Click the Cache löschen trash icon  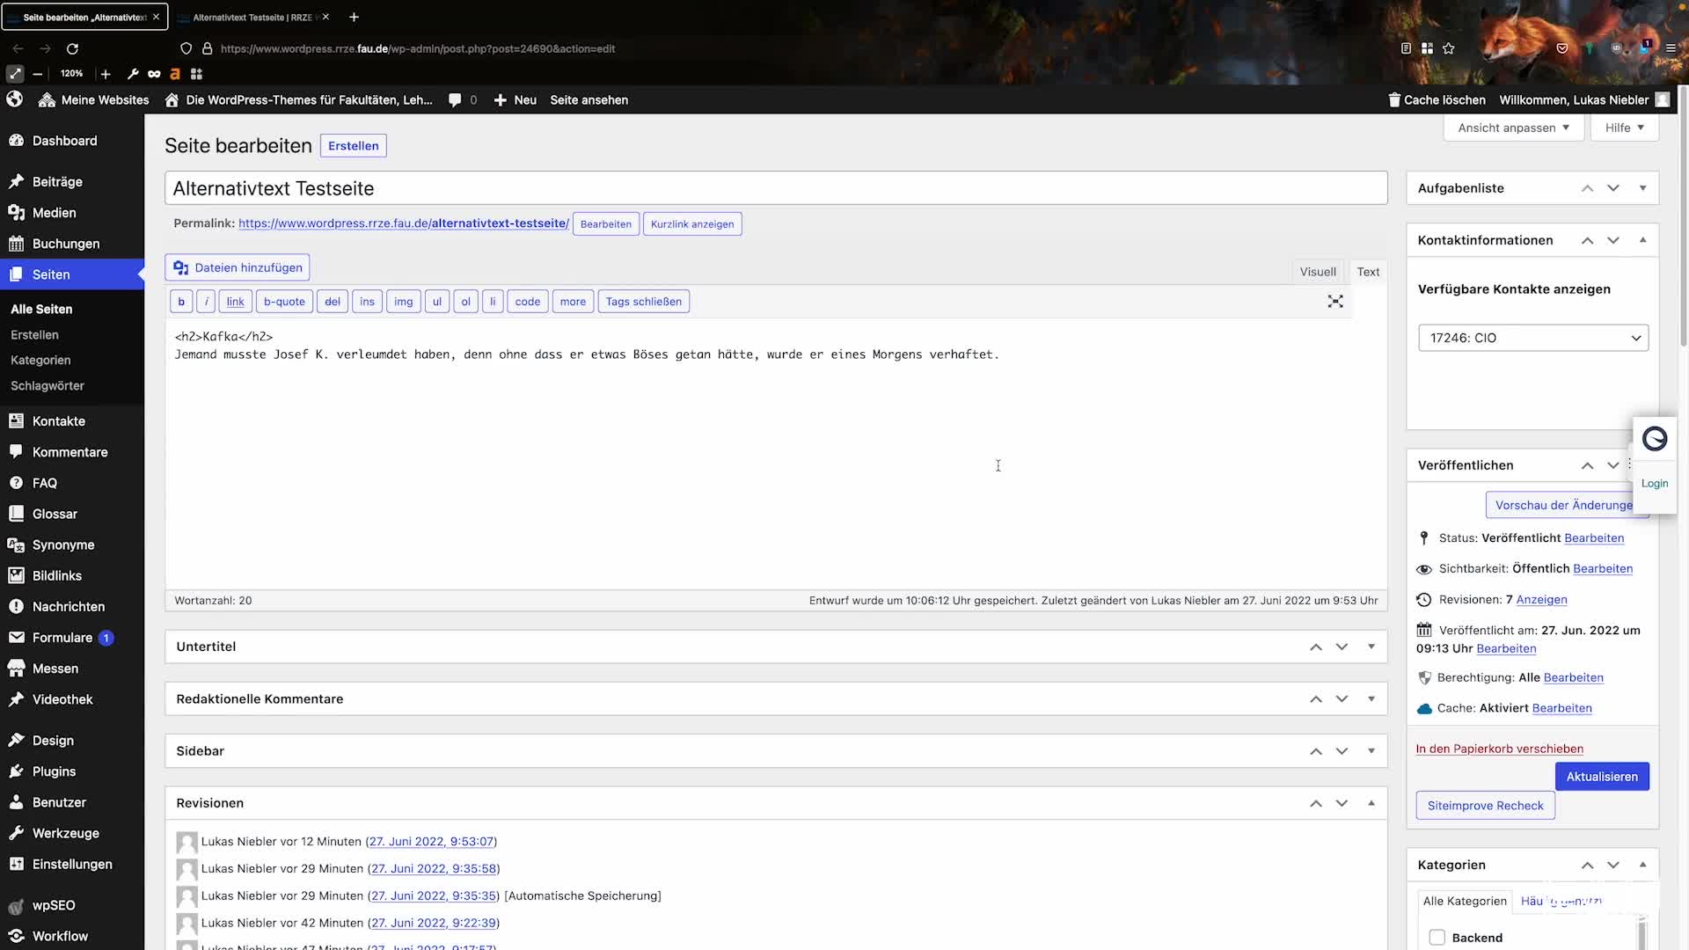[1393, 99]
